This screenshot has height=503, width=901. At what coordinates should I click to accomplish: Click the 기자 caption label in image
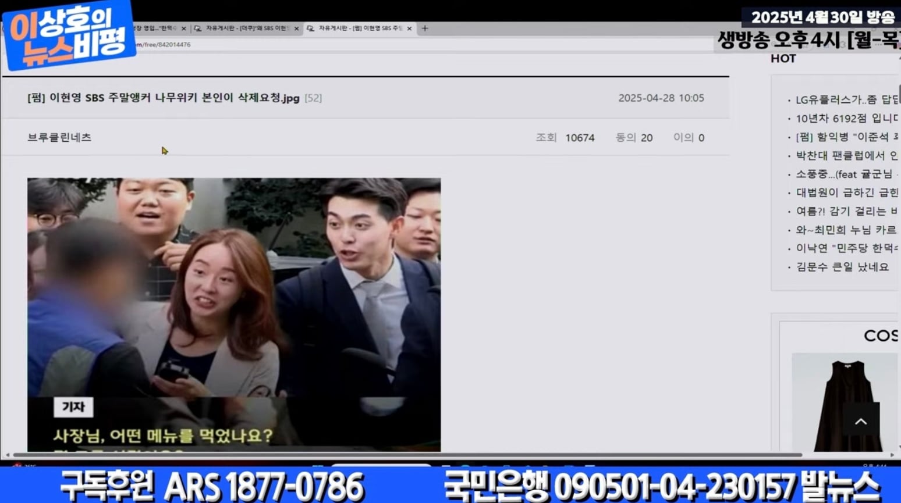(x=73, y=407)
